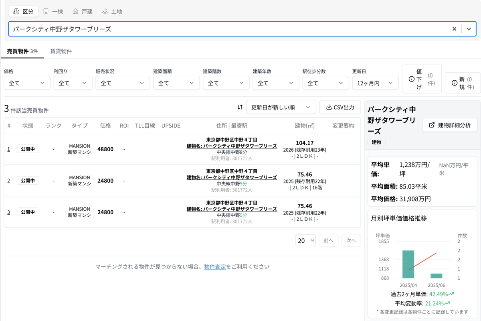Open the 更新日 12ヶ月内 dropdown

coord(376,83)
